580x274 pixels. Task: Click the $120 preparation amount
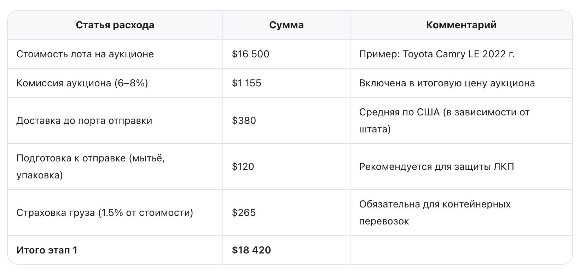(243, 167)
